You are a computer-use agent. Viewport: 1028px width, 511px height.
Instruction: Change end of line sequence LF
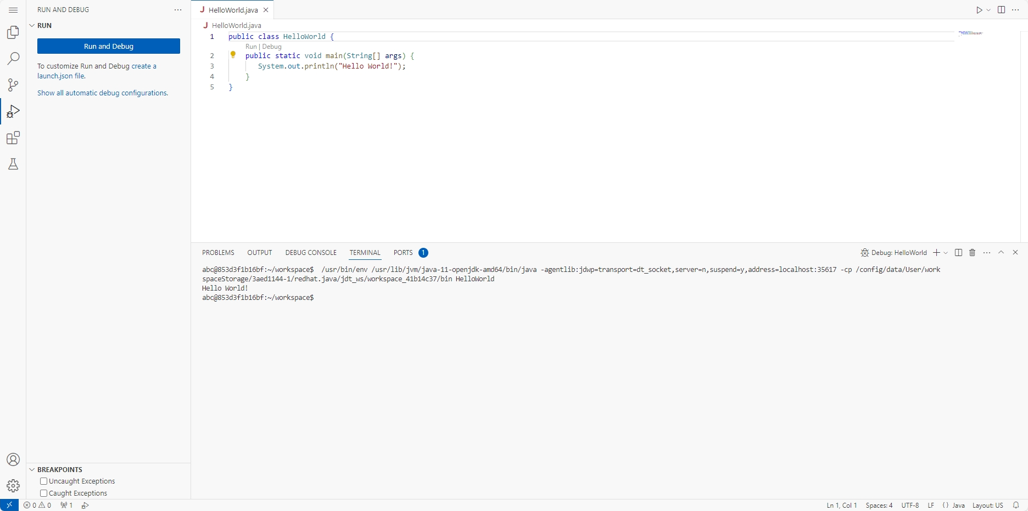(931, 506)
